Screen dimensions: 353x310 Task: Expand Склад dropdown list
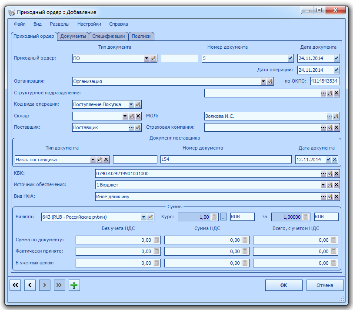tap(125, 116)
